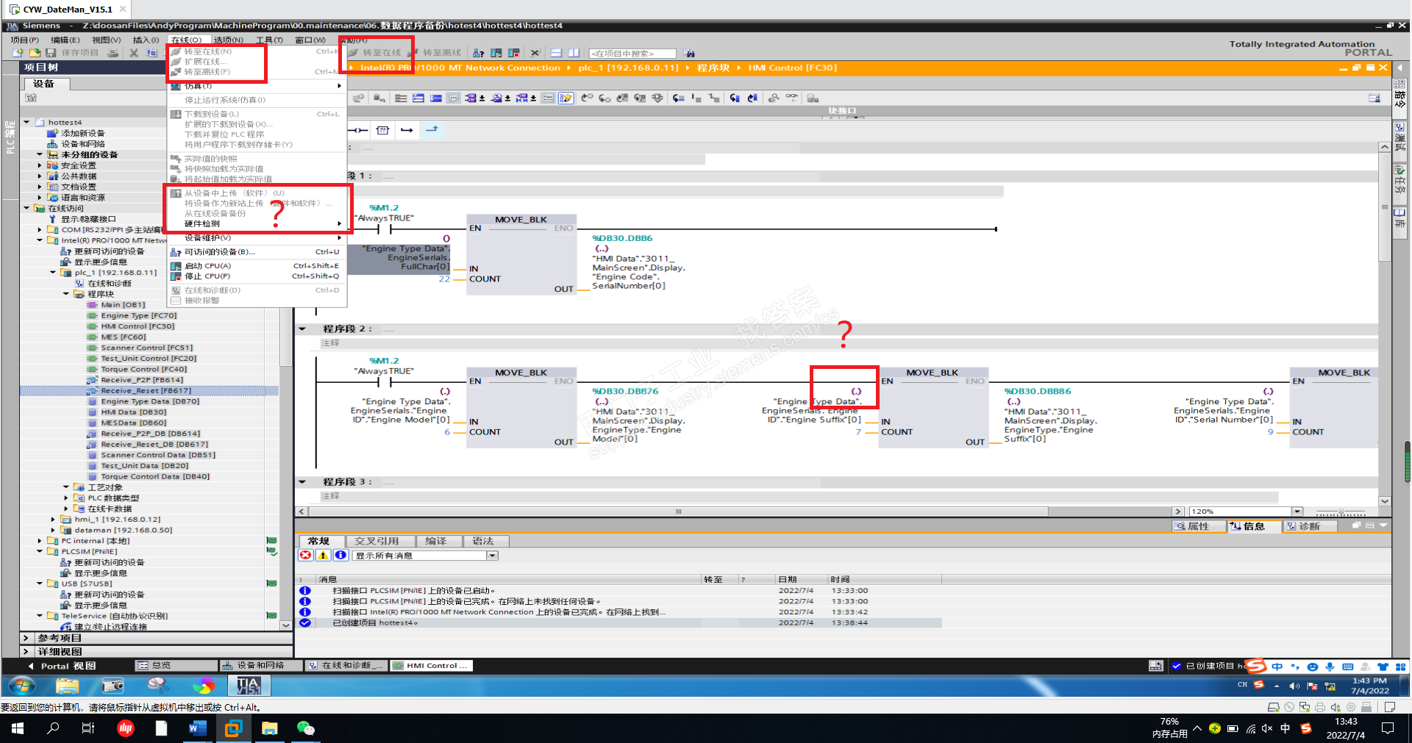This screenshot has width=1412, height=743.
Task: Split the editor space horizontally
Action: [x=556, y=53]
